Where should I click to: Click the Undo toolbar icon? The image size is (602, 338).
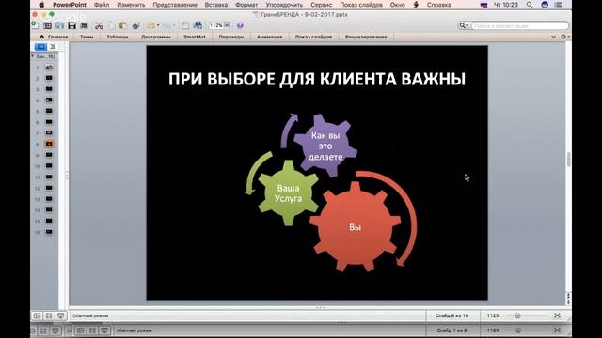click(150, 25)
